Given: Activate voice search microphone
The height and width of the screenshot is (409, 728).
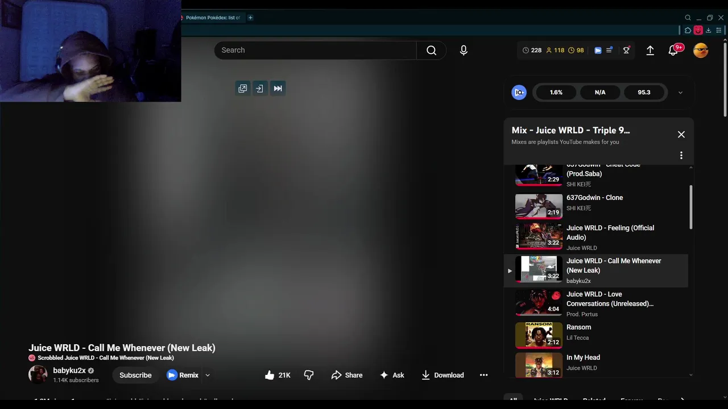Looking at the screenshot, I should coord(464,50).
